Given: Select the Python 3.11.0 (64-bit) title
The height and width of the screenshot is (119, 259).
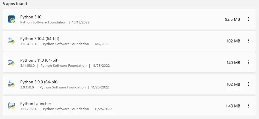Looking at the screenshot, I should [39, 60].
